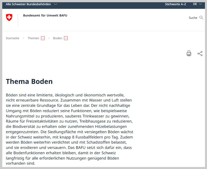Click the Bundesamt für Umwelt BAFU title
This screenshot has height=169, width=207.
tap(45, 16)
